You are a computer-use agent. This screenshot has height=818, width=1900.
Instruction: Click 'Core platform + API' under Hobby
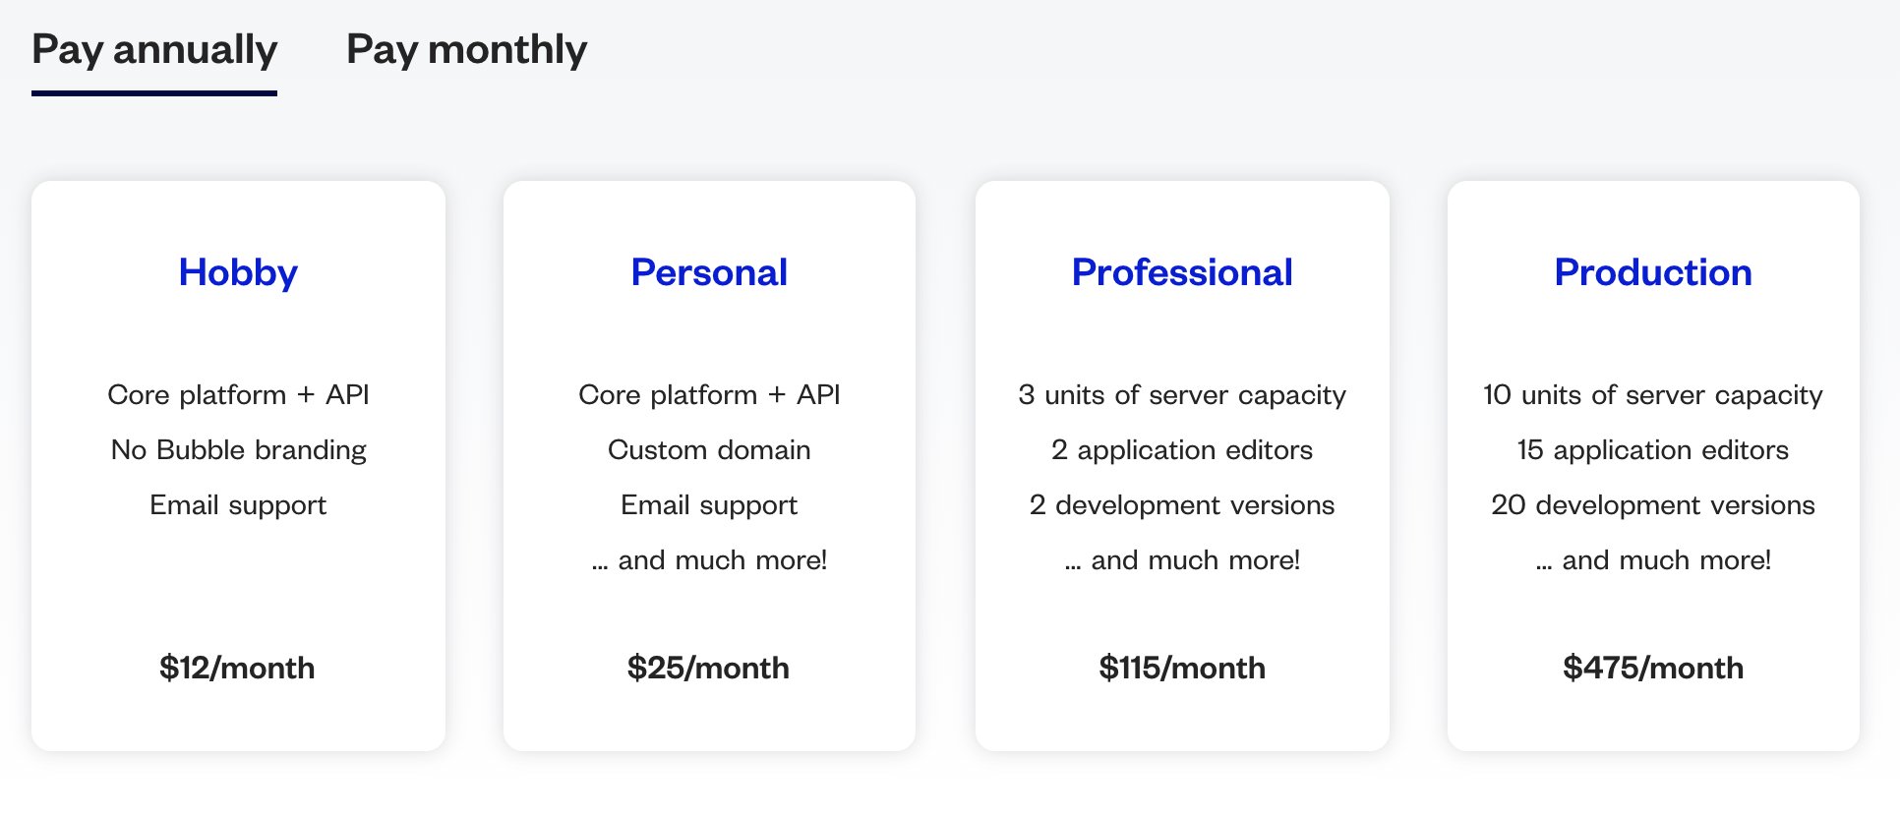238,394
